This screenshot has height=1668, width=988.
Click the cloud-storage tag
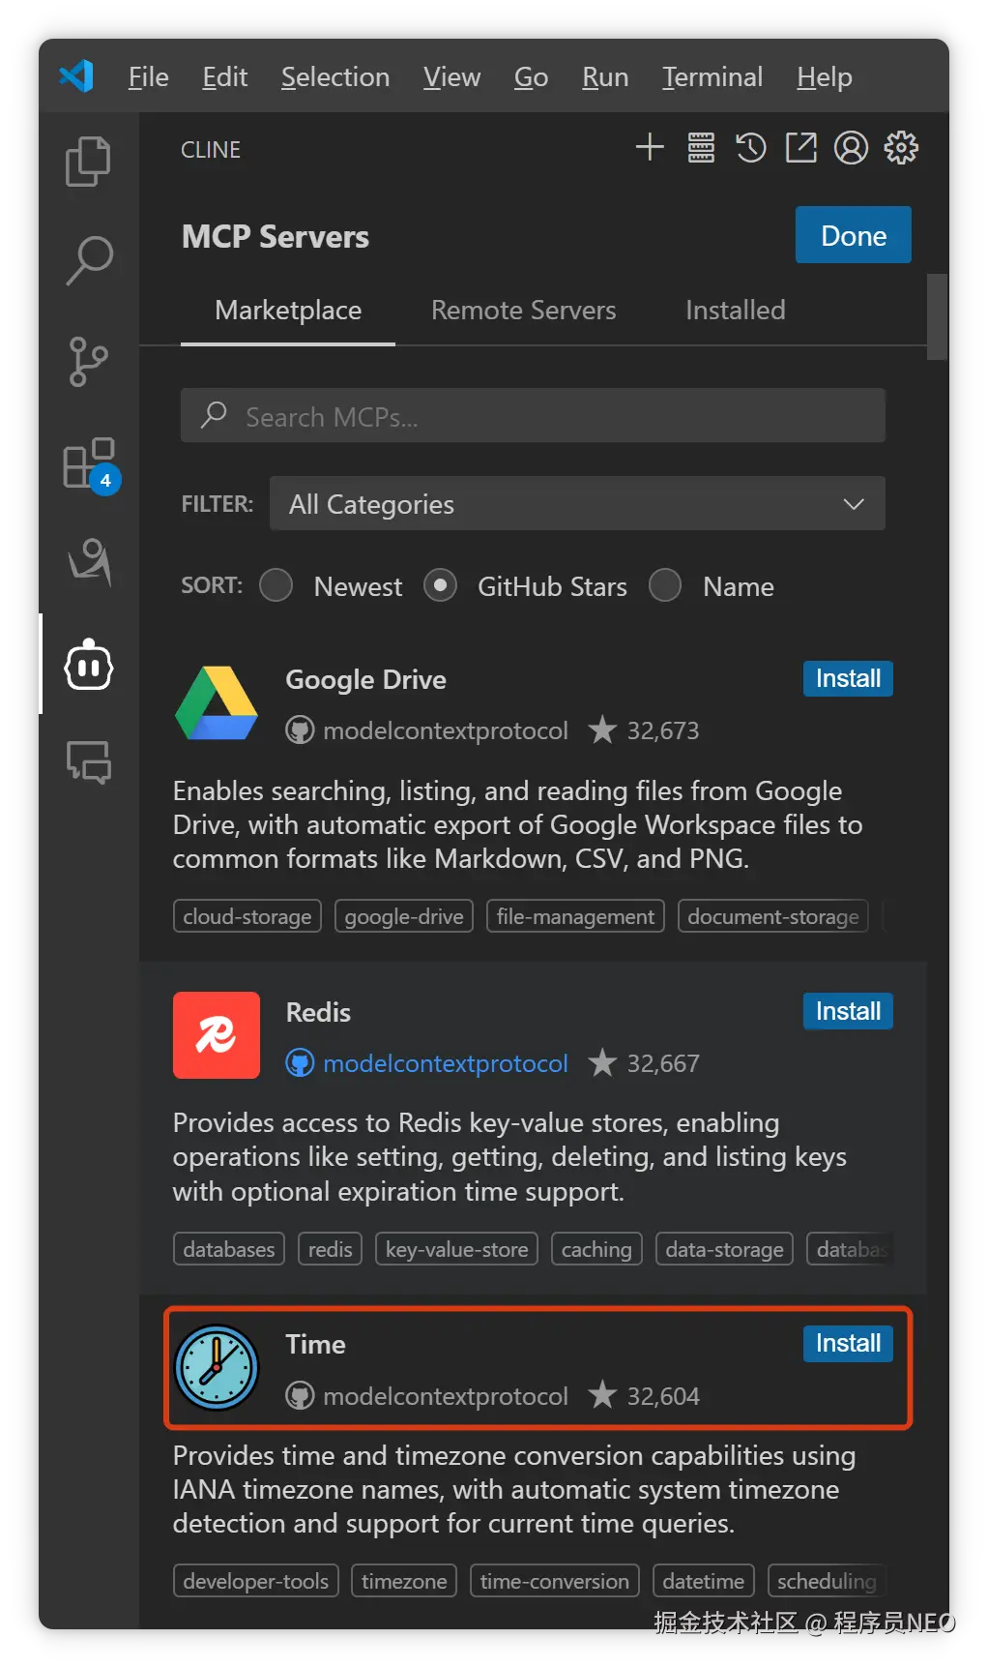point(247,916)
